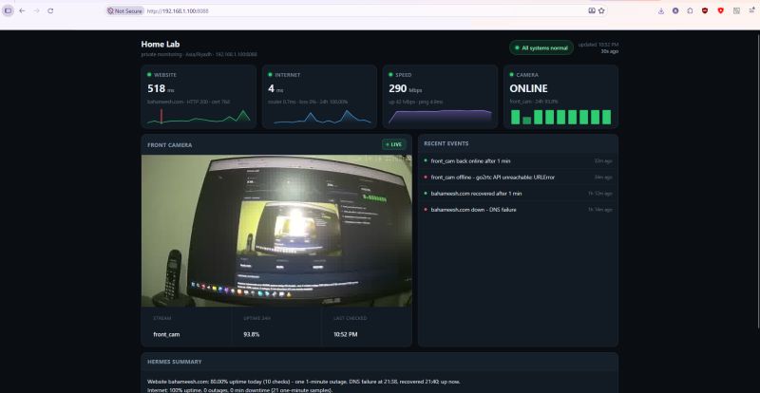The height and width of the screenshot is (393, 760).
Task: Go back with the back arrow
Action: point(22,10)
